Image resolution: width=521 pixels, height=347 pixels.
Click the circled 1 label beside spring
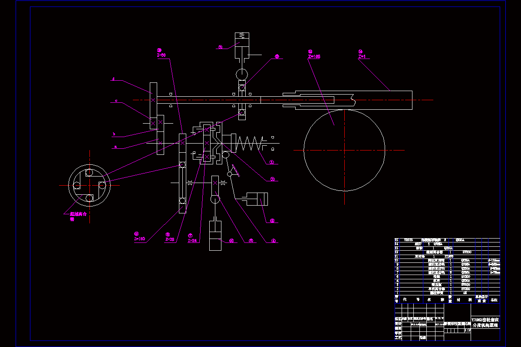272,163
